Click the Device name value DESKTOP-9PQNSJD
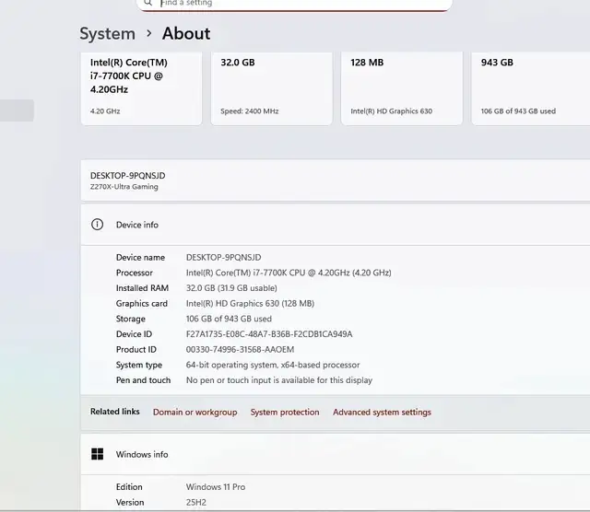590x512 pixels. pos(223,258)
